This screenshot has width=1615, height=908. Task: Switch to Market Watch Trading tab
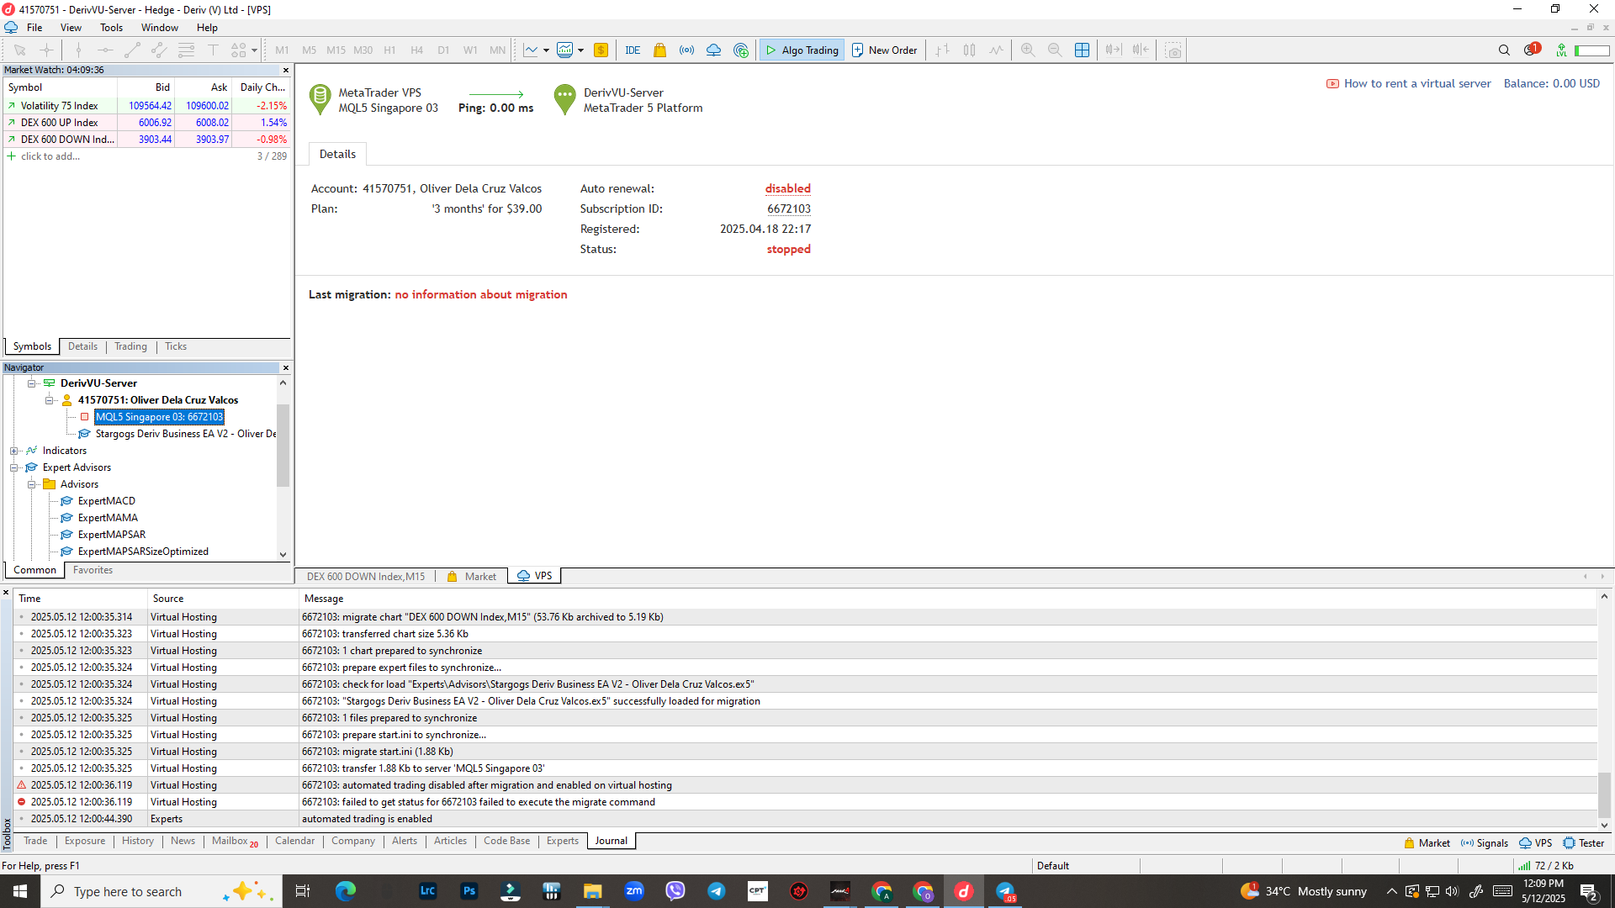click(x=131, y=346)
